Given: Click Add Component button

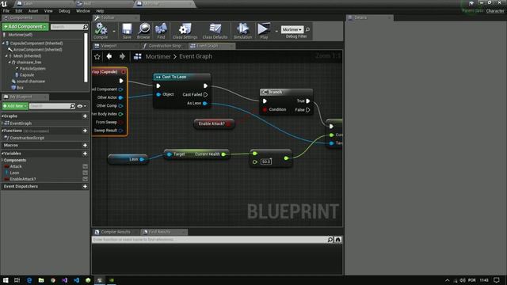Looking at the screenshot, I should [x=25, y=26].
